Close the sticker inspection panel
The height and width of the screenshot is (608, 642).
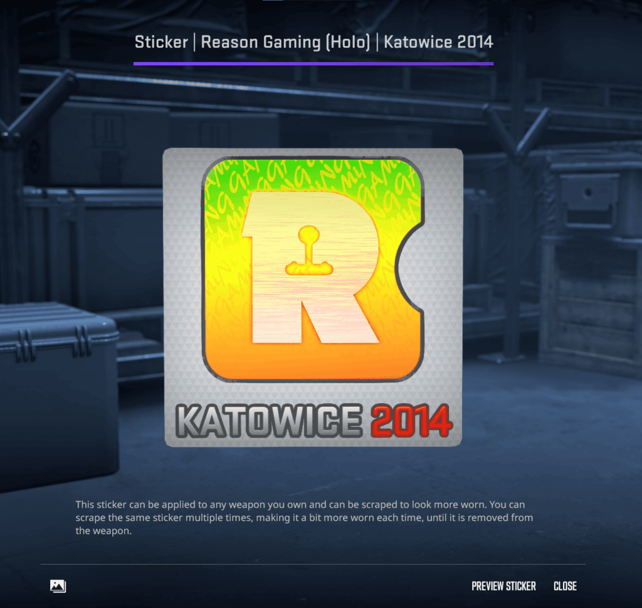pyautogui.click(x=565, y=586)
